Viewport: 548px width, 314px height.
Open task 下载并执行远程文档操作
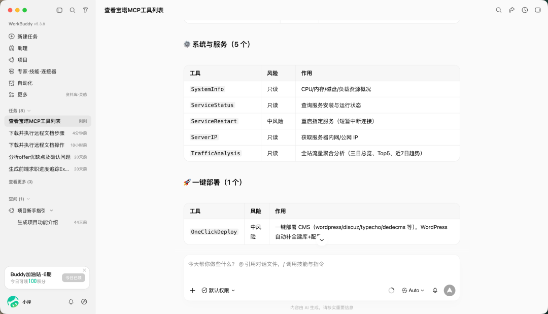48,145
